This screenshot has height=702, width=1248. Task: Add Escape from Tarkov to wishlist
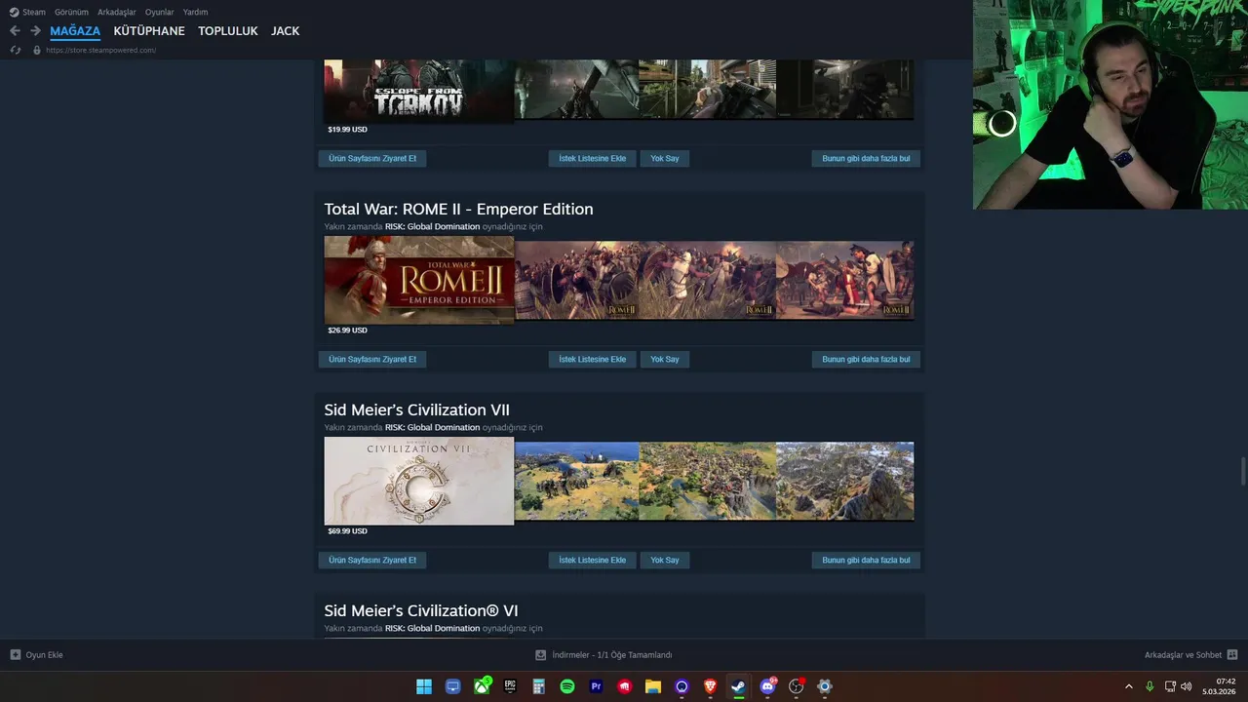(x=593, y=158)
